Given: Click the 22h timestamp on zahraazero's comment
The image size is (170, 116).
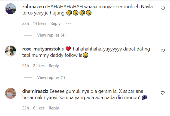Looking at the screenshot, I should click(26, 23).
